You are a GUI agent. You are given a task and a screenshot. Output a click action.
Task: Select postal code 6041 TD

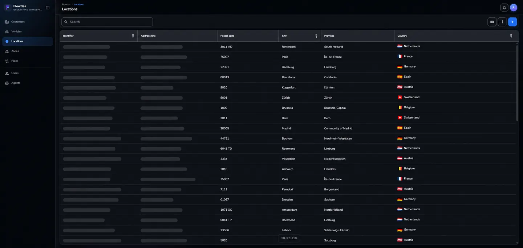point(226,149)
